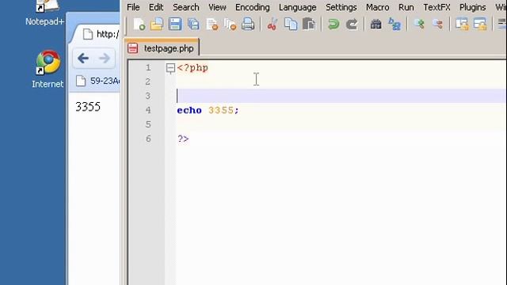Place cursor on empty line 5
Image resolution: width=507 pixels, height=285 pixels.
coord(341,125)
